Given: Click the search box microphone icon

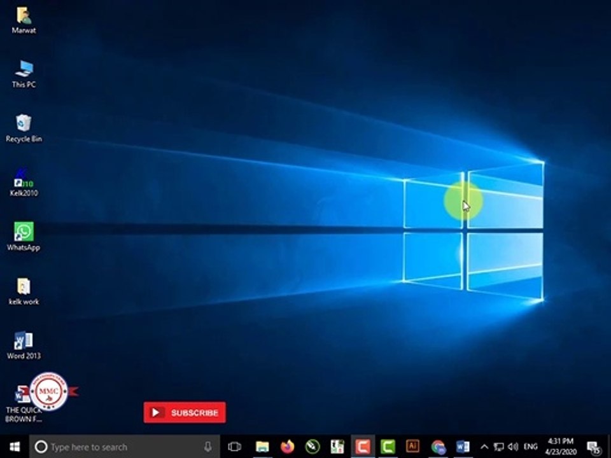Looking at the screenshot, I should (208, 447).
